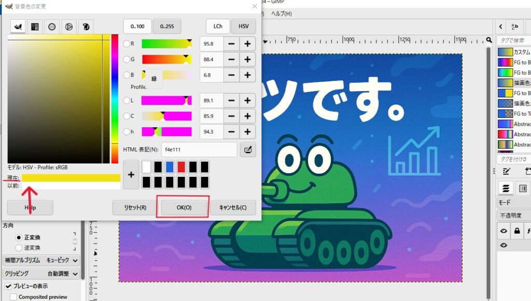
Task: Click the edit gradient icon below the gradient list
Action: tap(507, 172)
